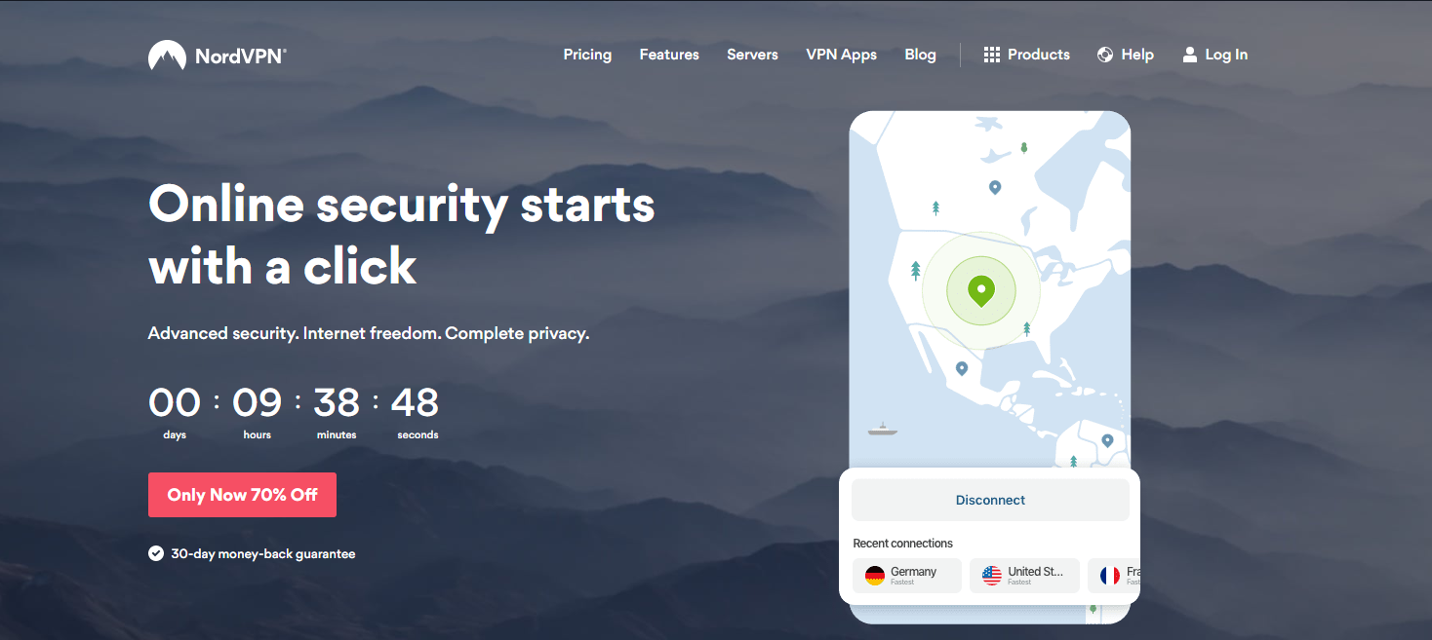Screen dimensions: 1432x640
Task: Select the Germany flag icon
Action: click(x=877, y=575)
